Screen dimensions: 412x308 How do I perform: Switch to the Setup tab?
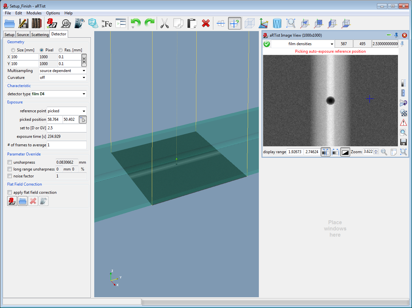point(9,35)
